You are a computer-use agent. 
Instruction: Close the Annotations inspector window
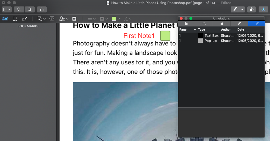click(181, 18)
